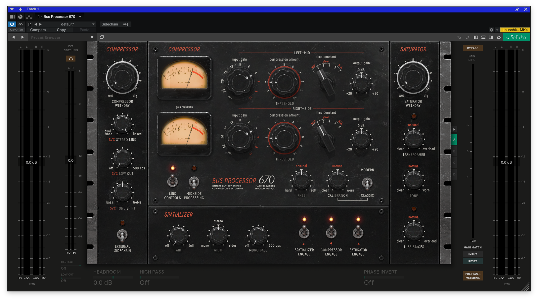538x300 pixels.
Task: Toggle the right side panel layout icon
Action: [x=491, y=37]
